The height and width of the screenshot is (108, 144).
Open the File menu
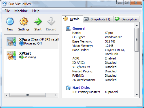point(7,11)
